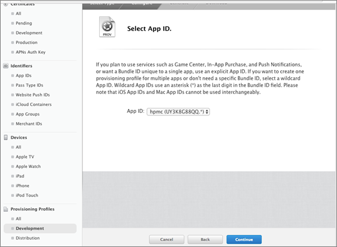
Task: Select Development under Provisioning Profiles
Action: tap(40, 228)
